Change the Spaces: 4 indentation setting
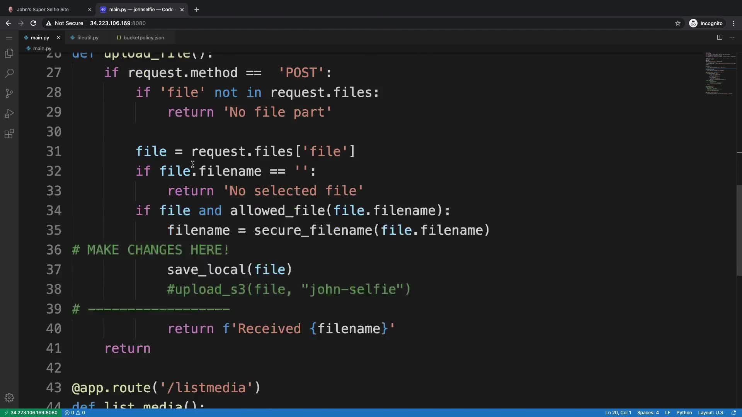The width and height of the screenshot is (742, 417). tap(648, 413)
